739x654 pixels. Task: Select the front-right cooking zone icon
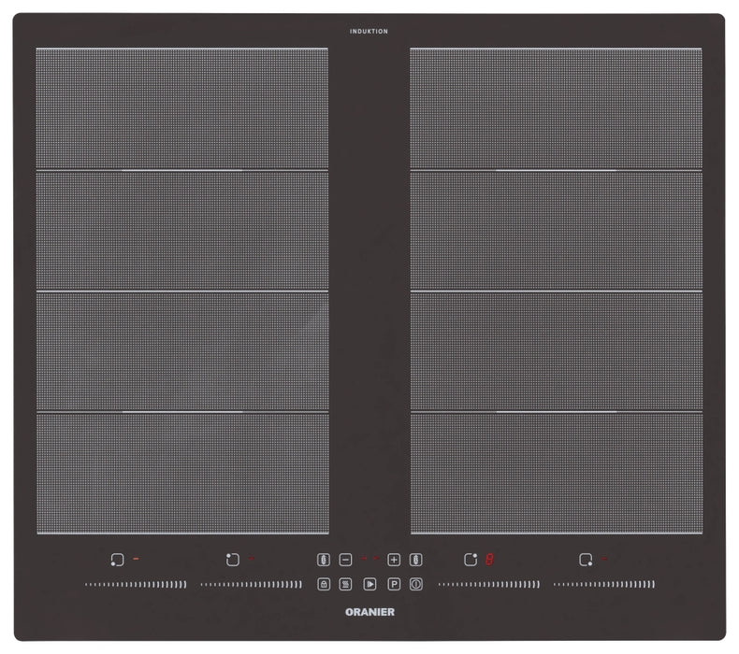(x=586, y=560)
